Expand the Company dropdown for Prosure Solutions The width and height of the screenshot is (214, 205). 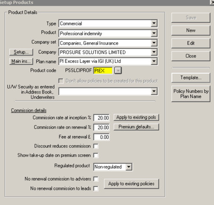(x=154, y=52)
